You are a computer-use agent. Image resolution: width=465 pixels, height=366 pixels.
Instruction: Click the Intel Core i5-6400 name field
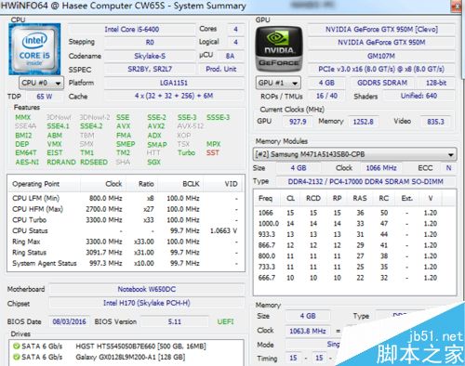pos(132,30)
